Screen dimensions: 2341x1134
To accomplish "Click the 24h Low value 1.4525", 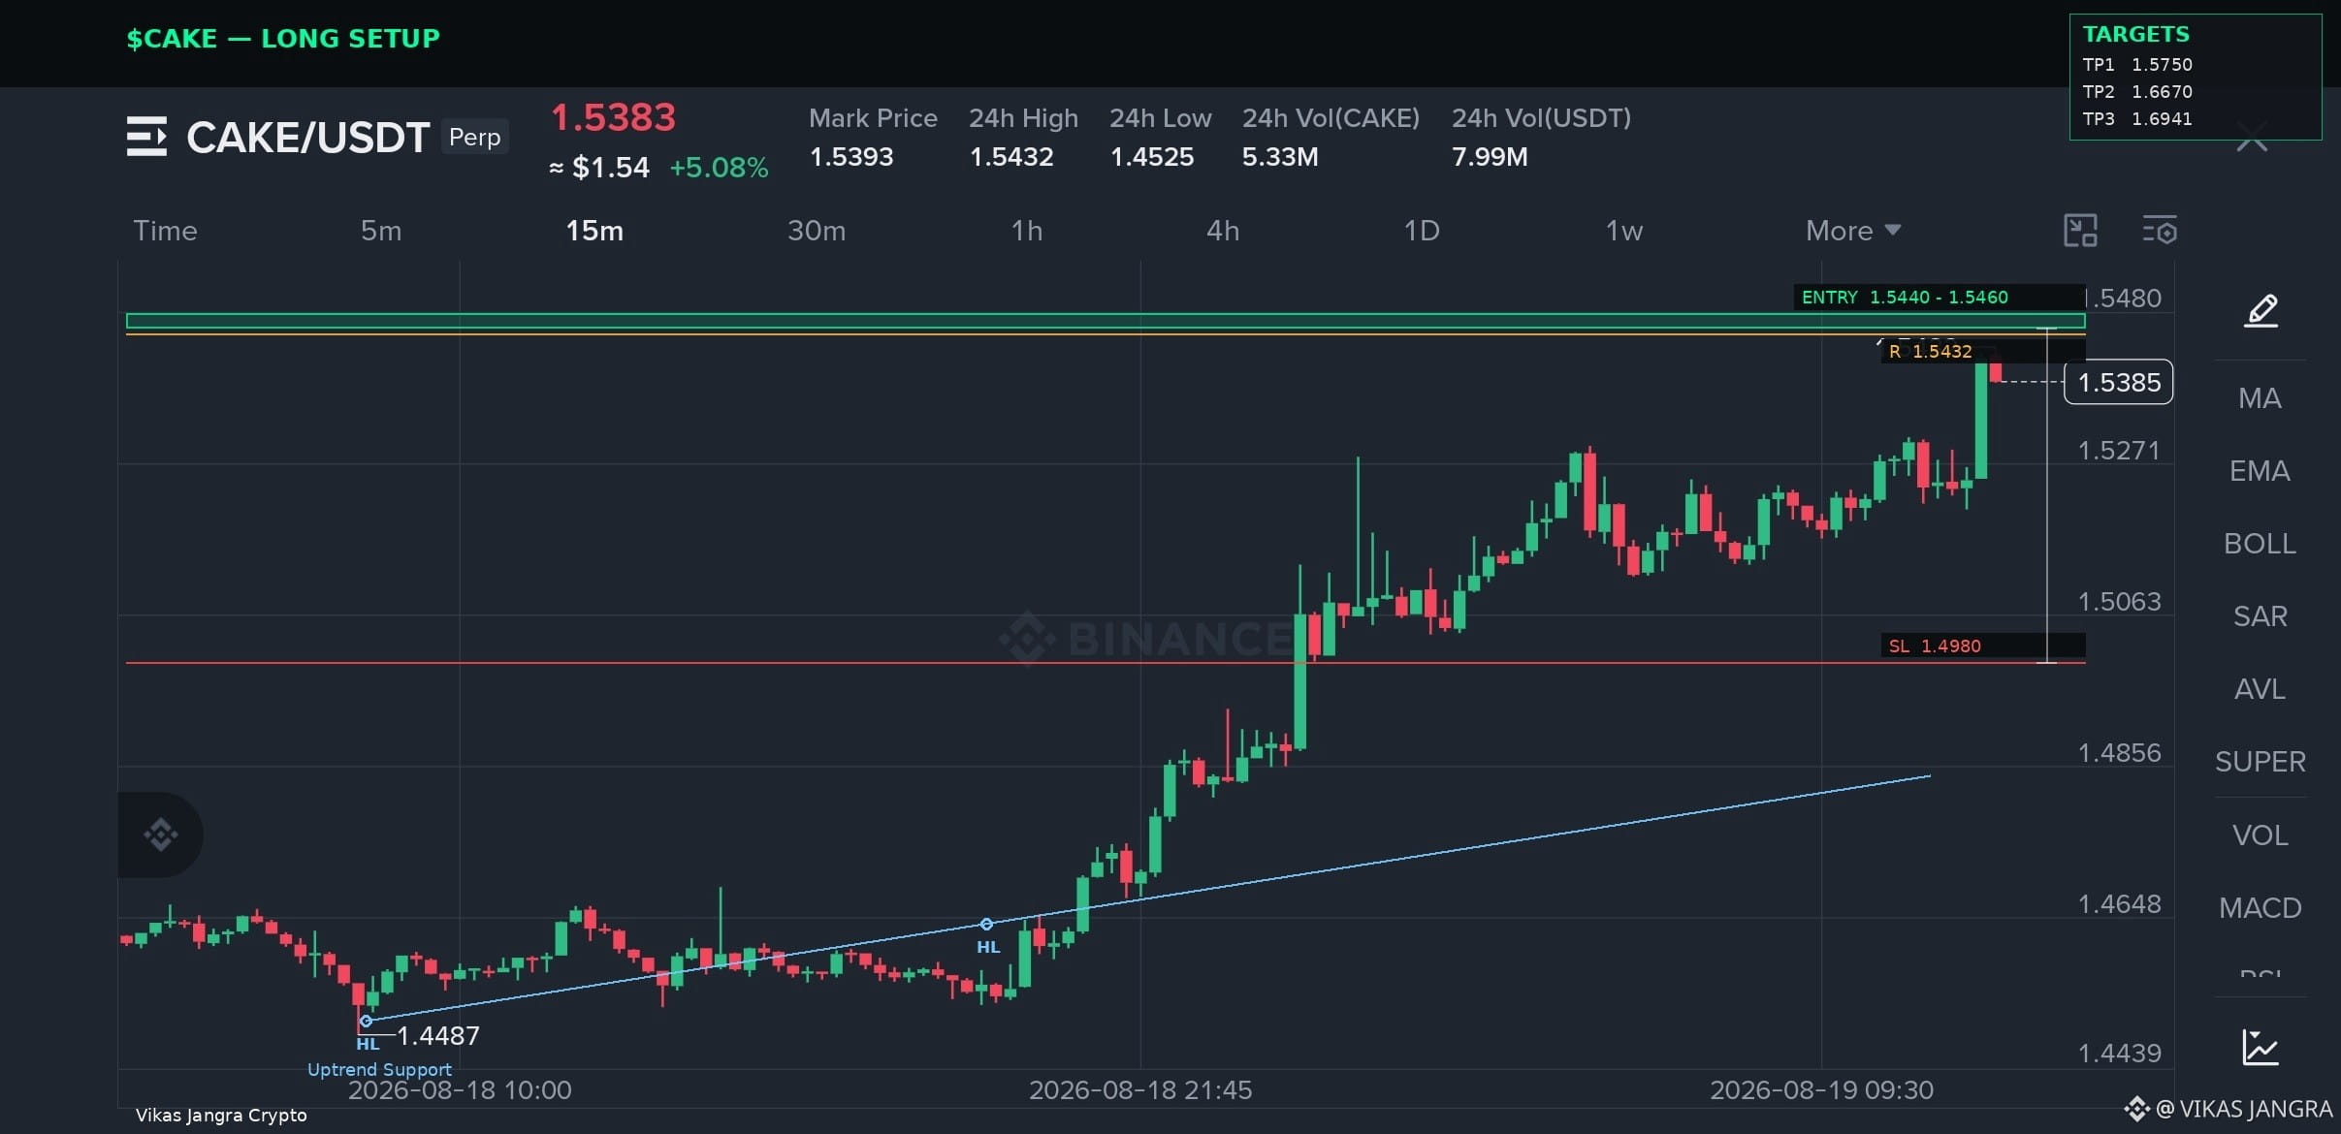I will coord(1152,157).
